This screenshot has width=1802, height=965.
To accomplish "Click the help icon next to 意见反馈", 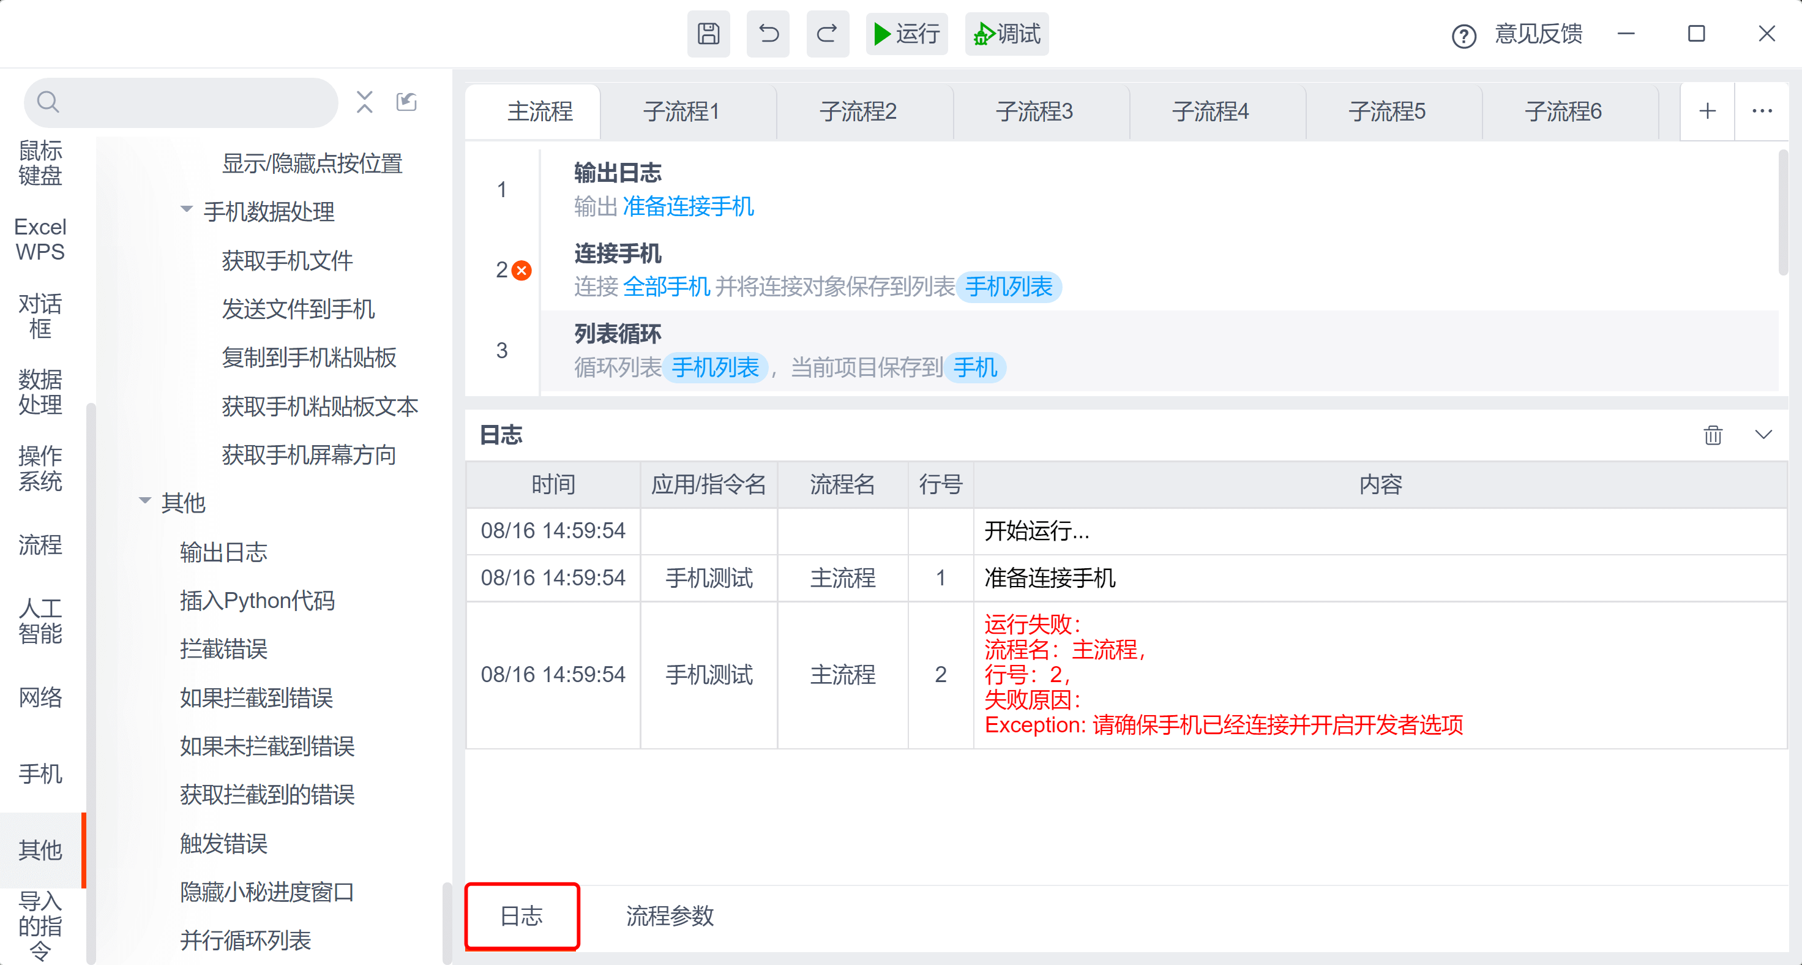I will point(1464,35).
